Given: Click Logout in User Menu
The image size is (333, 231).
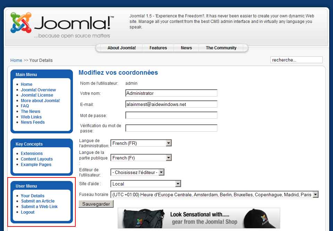Looking at the screenshot, I should pos(28,212).
